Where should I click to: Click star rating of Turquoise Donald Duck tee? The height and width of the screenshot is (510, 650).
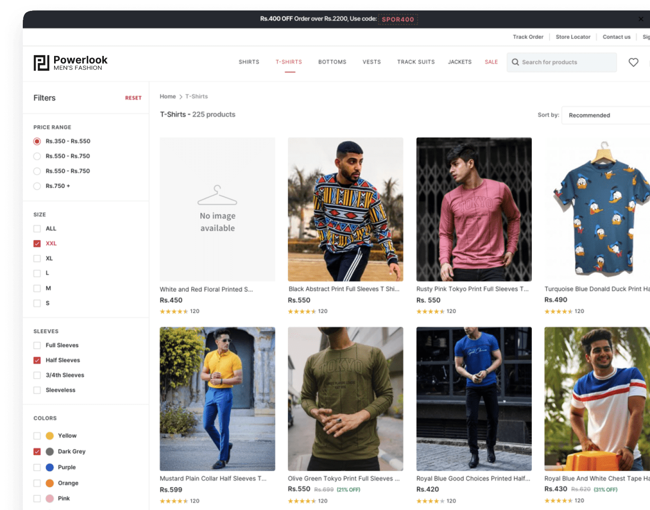pos(558,312)
